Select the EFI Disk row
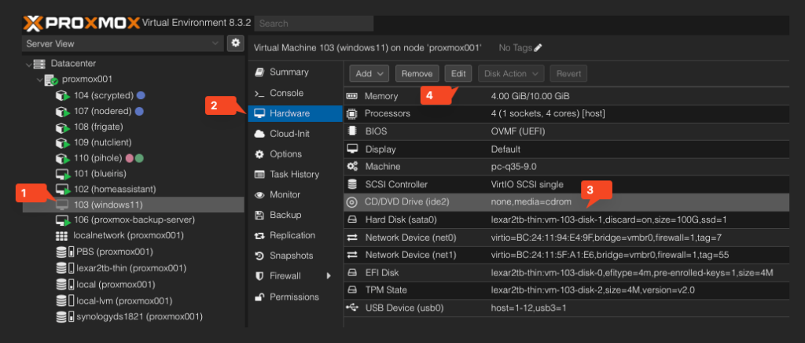Viewport: 805px width, 343px height. (x=567, y=273)
